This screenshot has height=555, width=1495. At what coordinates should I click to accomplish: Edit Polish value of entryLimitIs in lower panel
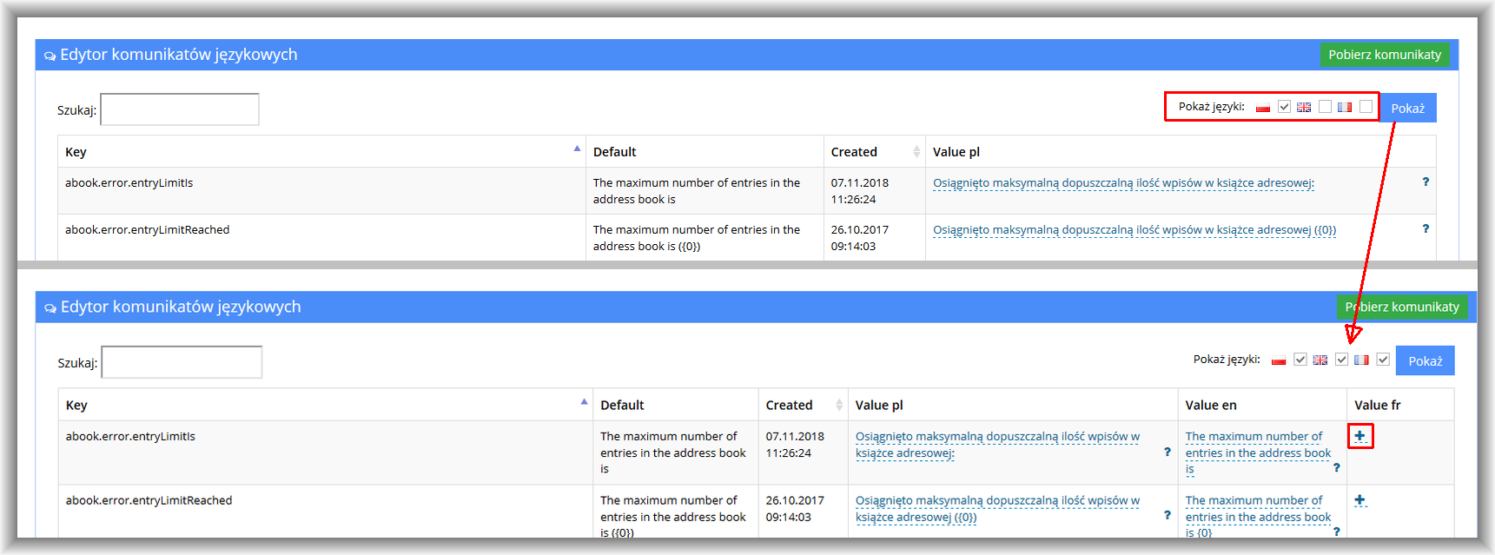point(997,445)
